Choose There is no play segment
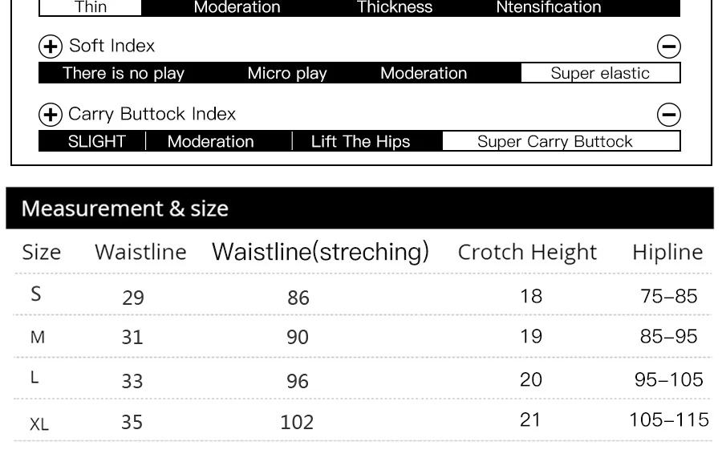Viewport: 722px width, 454px height. (x=124, y=73)
